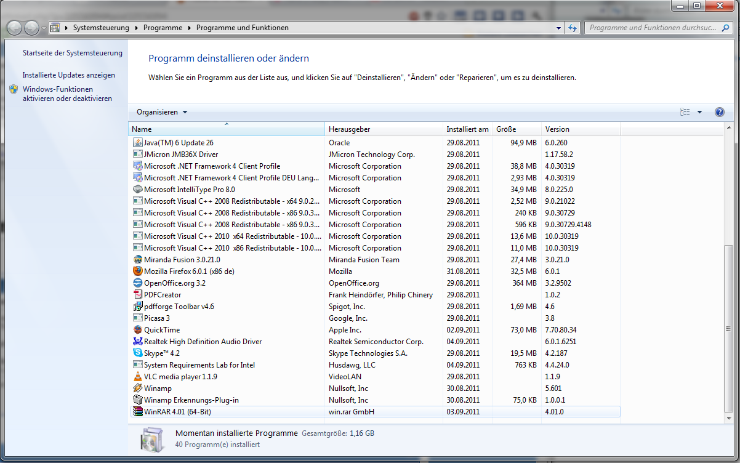The width and height of the screenshot is (740, 463).
Task: Select Microsoft Visual C++ 2010 x64 Redistributable row
Action: click(374, 236)
